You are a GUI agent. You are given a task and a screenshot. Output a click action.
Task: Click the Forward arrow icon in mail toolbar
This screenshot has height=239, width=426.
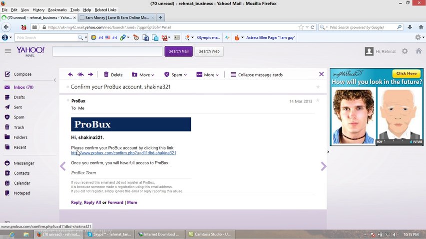pyautogui.click(x=90, y=75)
